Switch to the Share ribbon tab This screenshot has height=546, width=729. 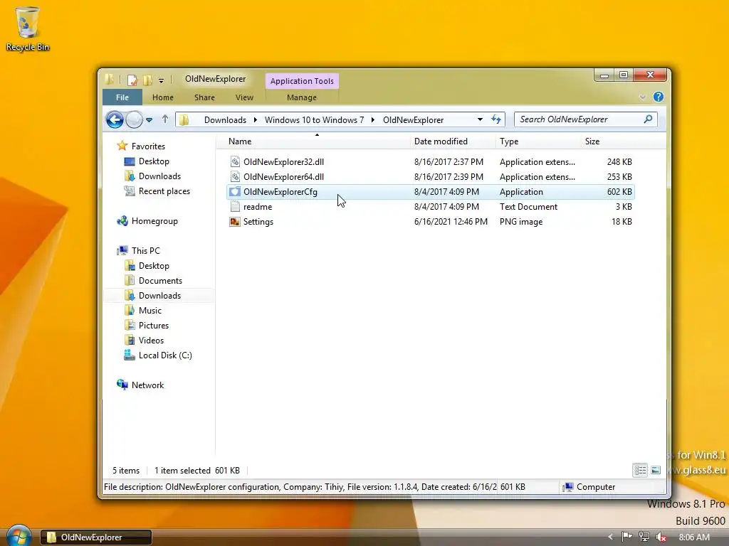(x=204, y=97)
